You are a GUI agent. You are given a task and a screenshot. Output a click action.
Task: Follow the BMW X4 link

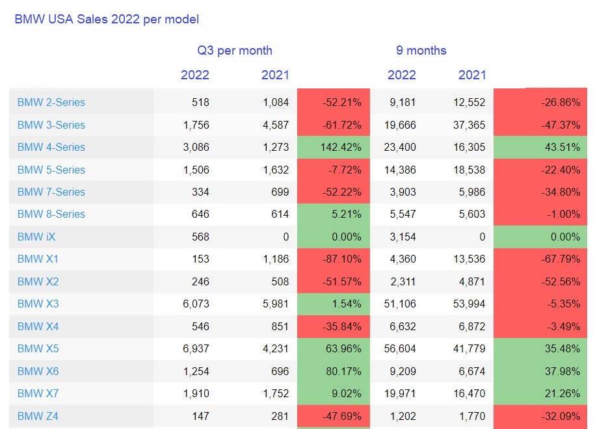38,326
